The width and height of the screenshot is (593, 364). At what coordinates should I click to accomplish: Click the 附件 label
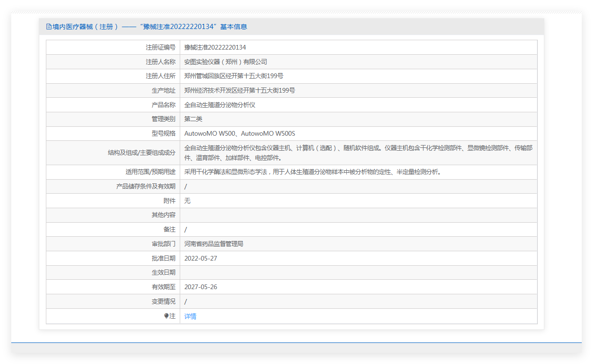pos(169,201)
